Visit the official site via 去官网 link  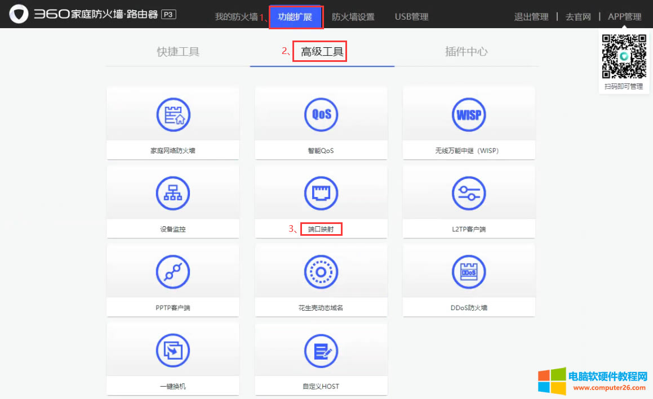pyautogui.click(x=578, y=17)
